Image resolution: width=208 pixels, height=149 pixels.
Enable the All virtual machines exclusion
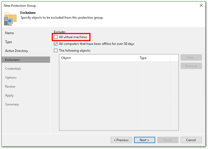click(x=56, y=37)
